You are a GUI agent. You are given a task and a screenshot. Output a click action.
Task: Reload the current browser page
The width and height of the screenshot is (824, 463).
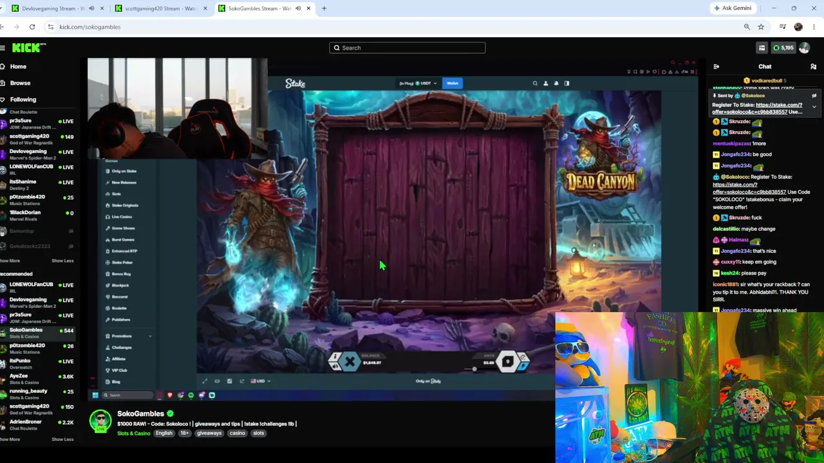[32, 27]
